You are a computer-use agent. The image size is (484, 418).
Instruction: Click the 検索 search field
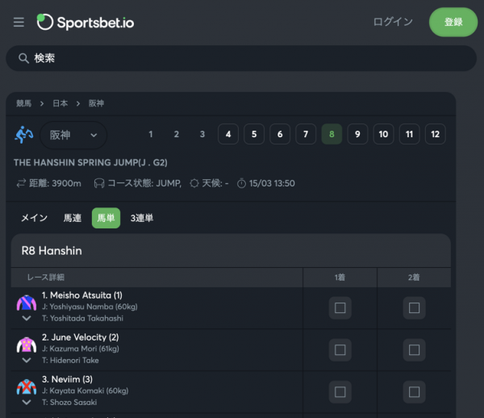(242, 58)
